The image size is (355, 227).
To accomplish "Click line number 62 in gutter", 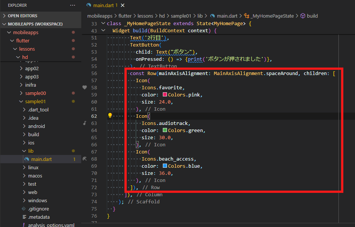I will (94, 116).
